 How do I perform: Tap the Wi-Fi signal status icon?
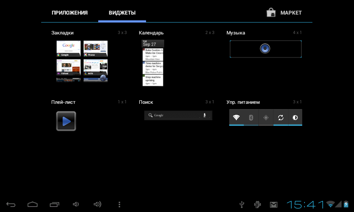[330, 204]
